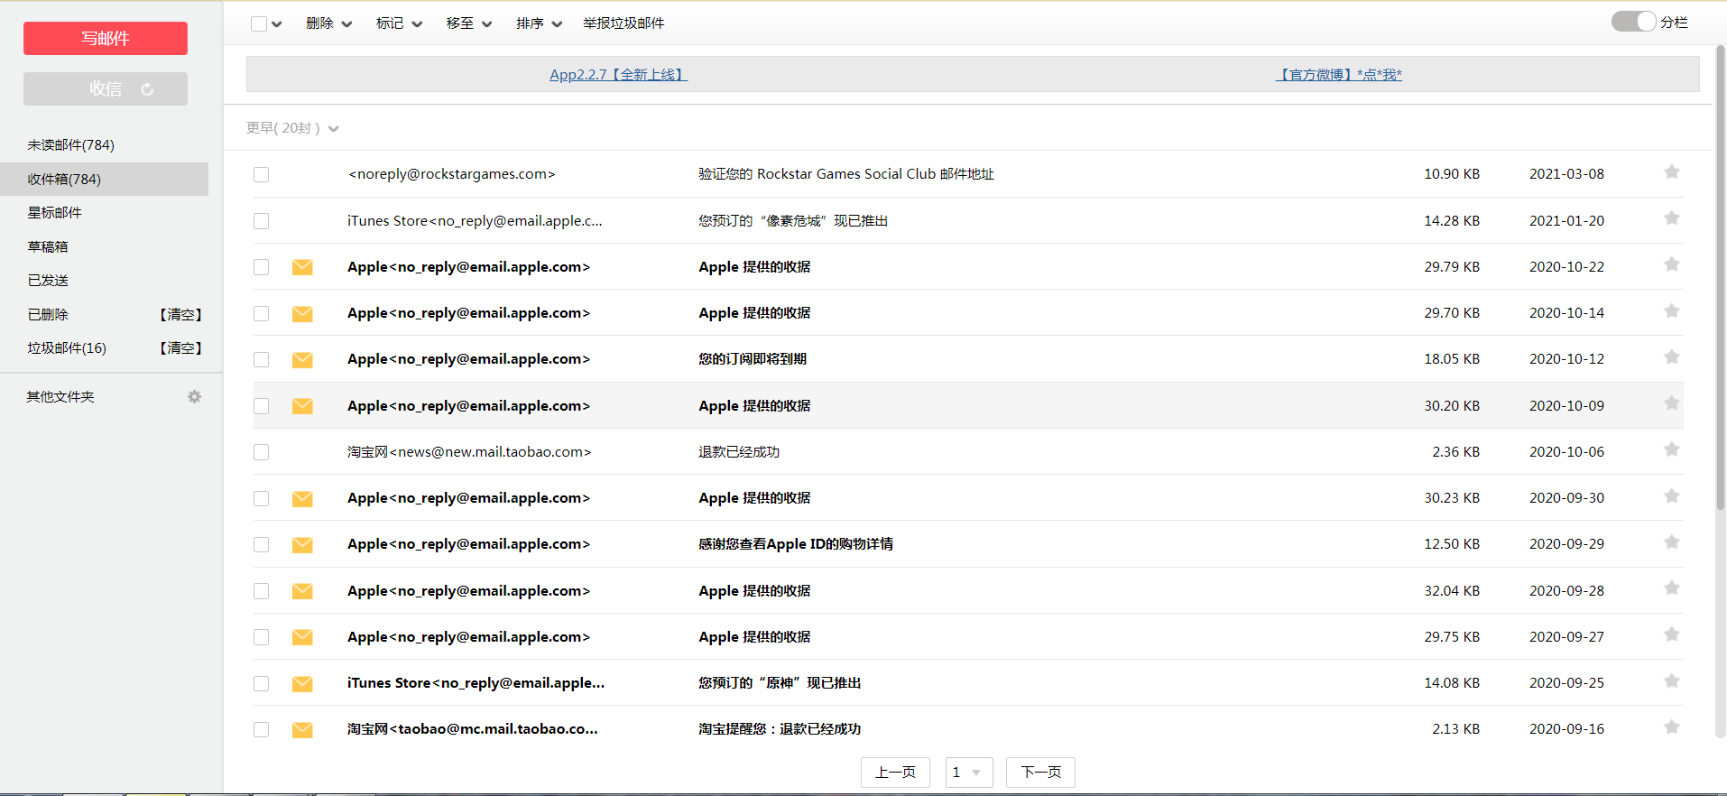Toggle the 分栏 split view switch

click(x=1633, y=22)
